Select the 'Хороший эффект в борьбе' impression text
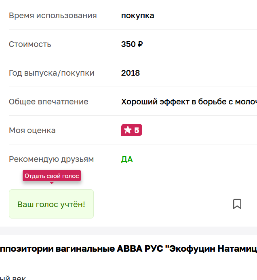 pyautogui.click(x=188, y=102)
